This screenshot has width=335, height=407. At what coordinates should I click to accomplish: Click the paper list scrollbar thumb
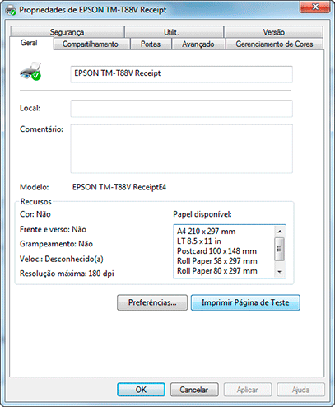tap(280, 249)
